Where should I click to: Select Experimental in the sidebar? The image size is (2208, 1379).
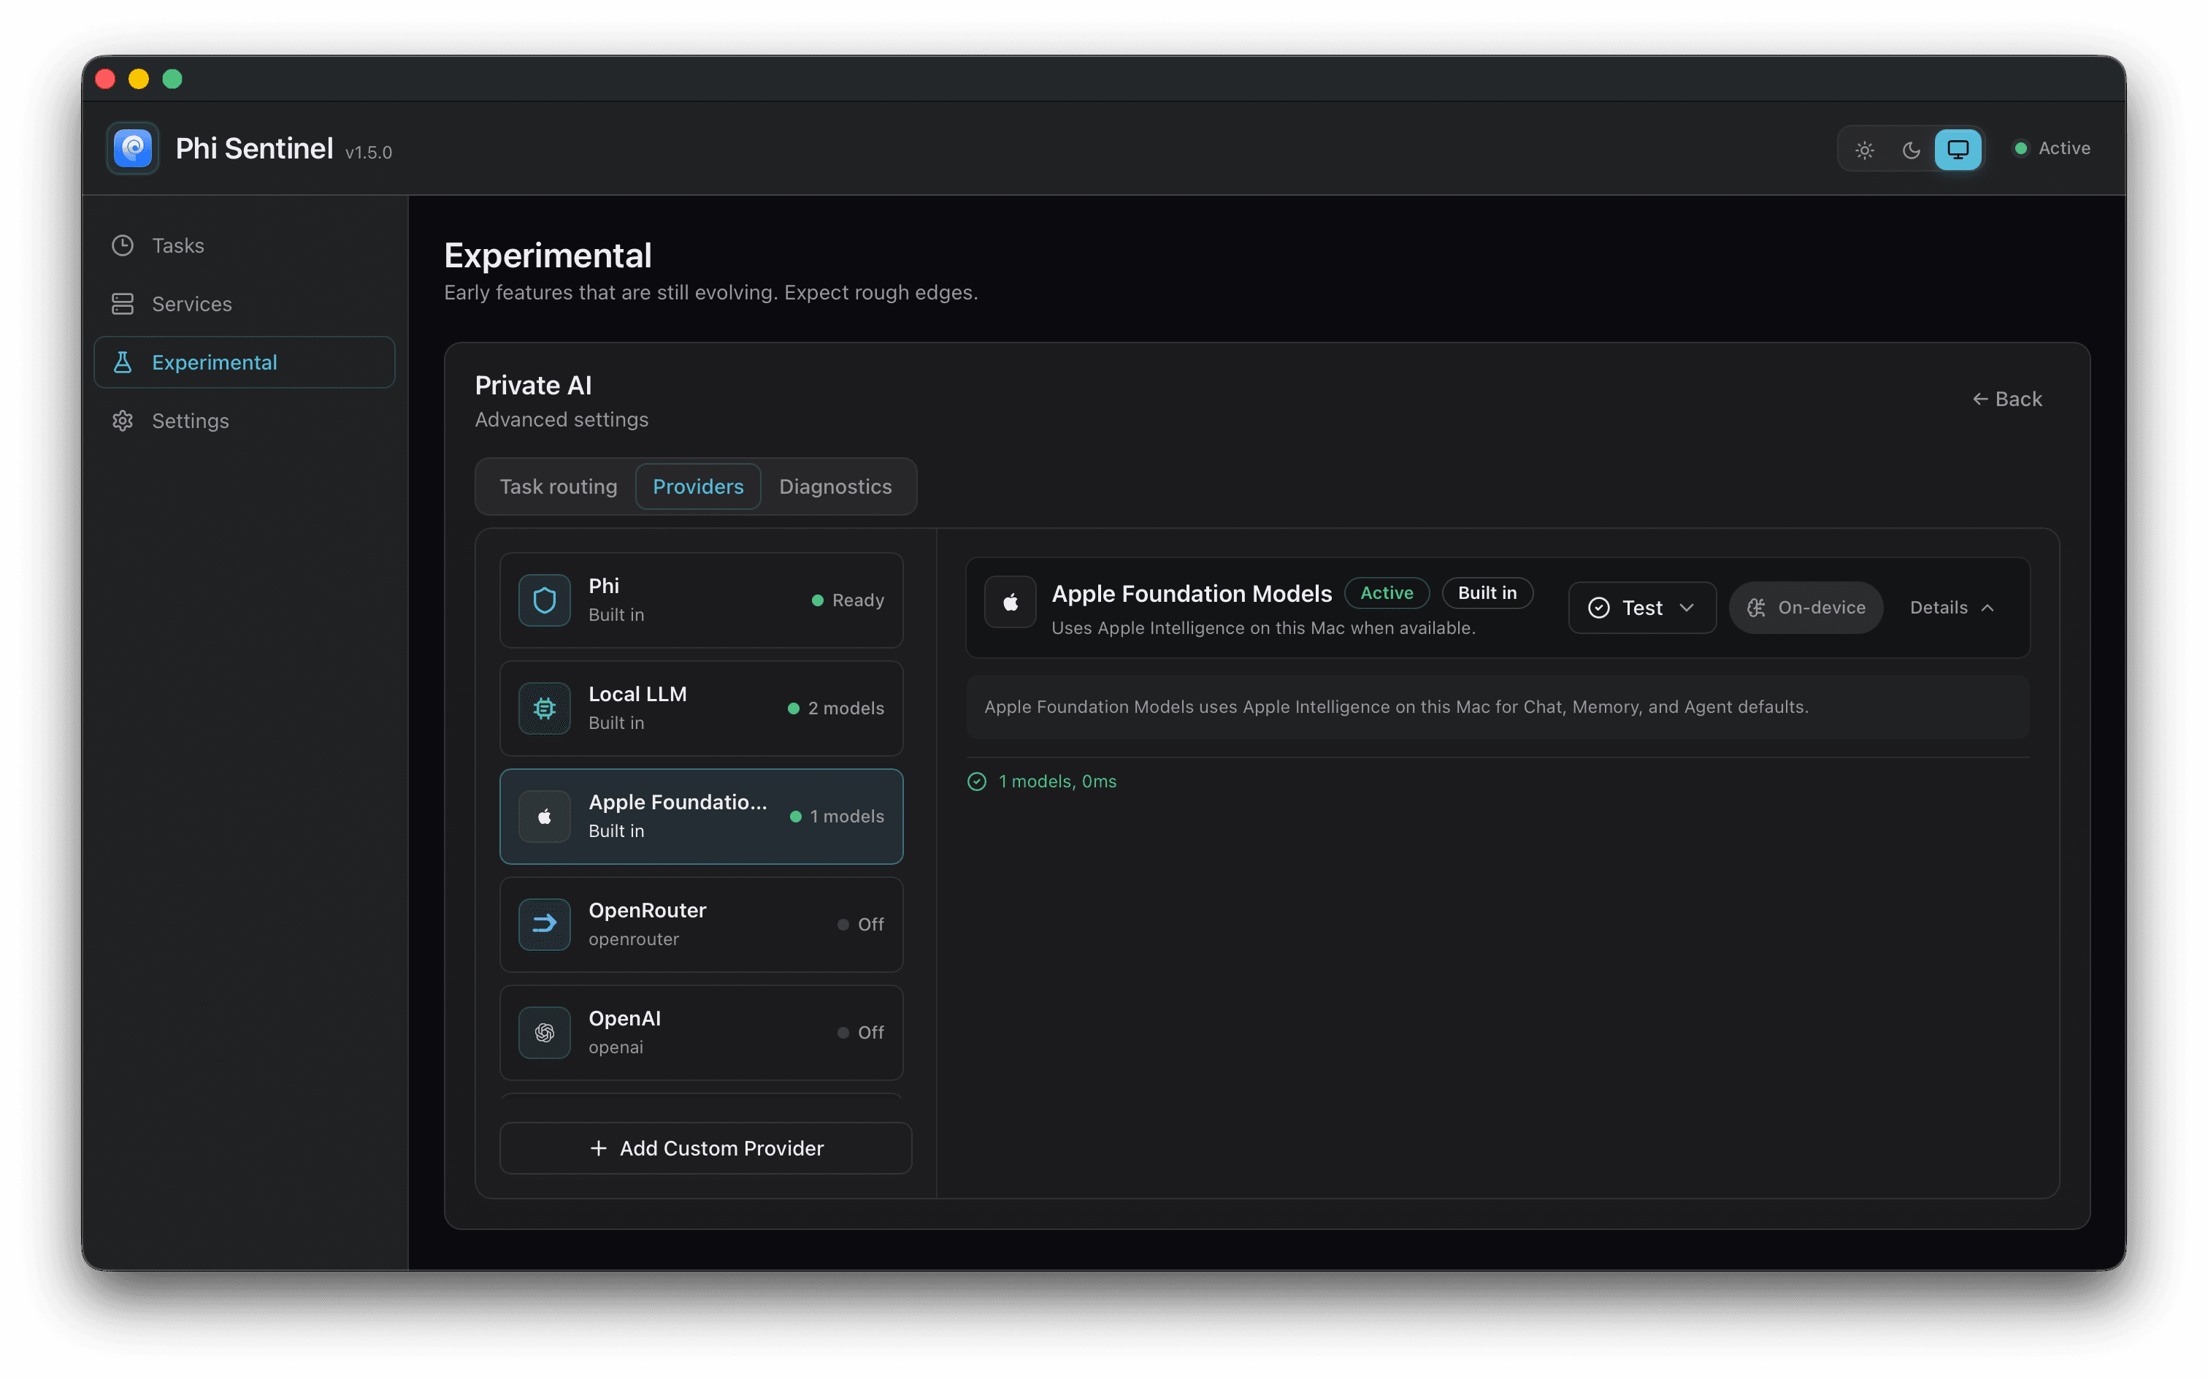245,362
